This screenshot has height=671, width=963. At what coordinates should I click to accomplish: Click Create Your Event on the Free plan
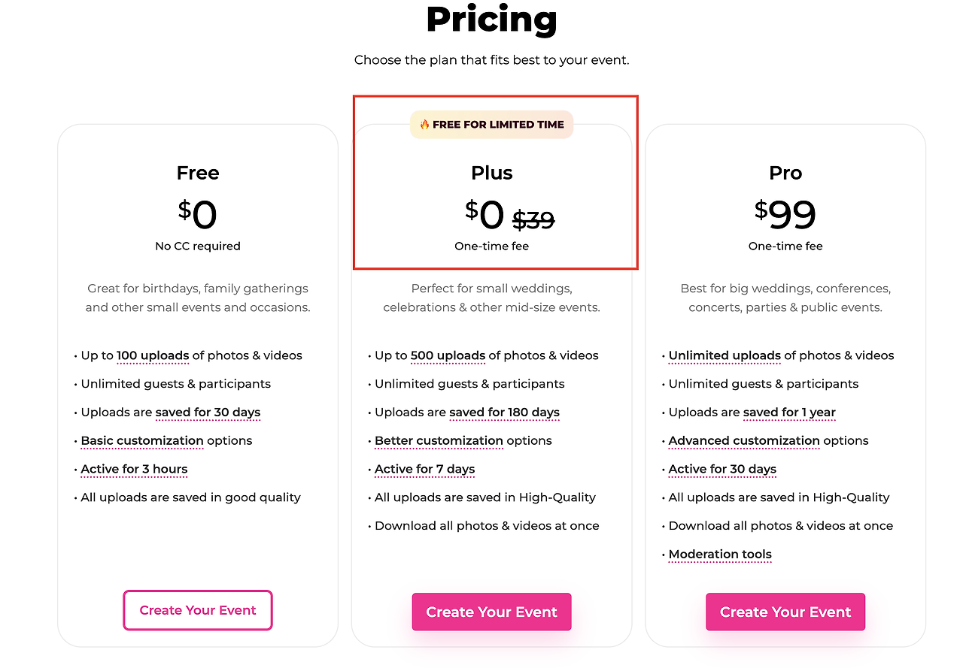click(197, 610)
